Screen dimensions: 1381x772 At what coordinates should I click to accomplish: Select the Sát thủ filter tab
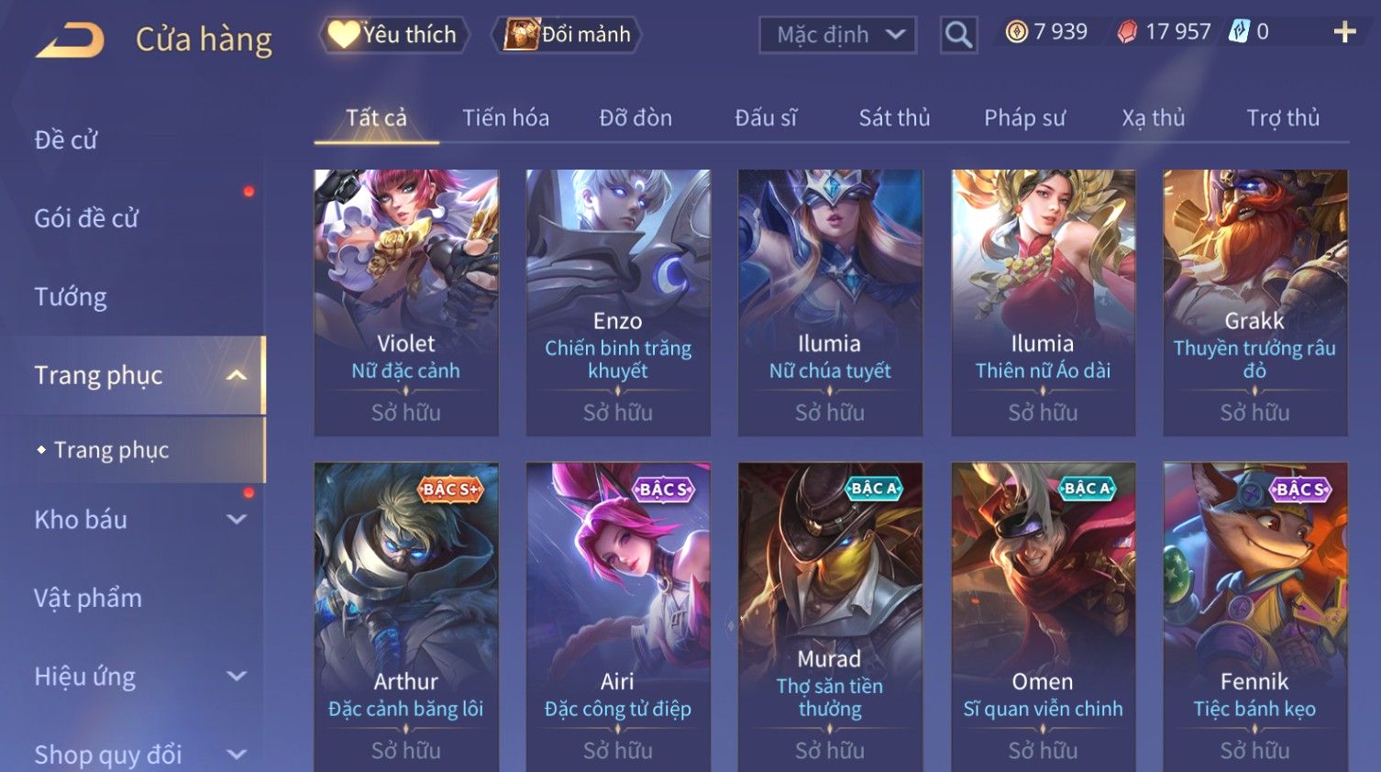(894, 117)
